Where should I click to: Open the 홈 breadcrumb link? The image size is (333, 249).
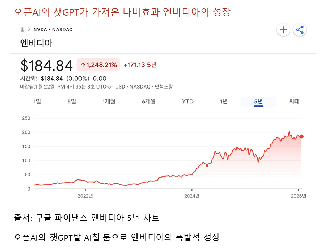22,30
